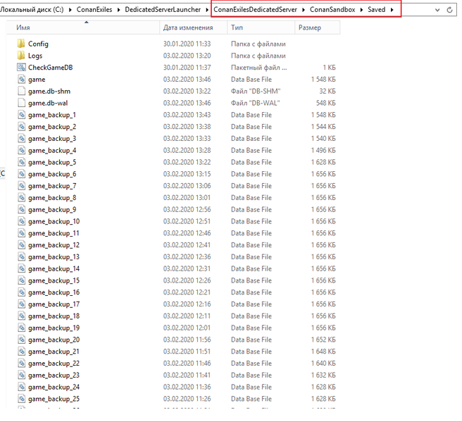The width and height of the screenshot is (462, 422).
Task: Select the game.db-wal file icon
Action: [22, 103]
